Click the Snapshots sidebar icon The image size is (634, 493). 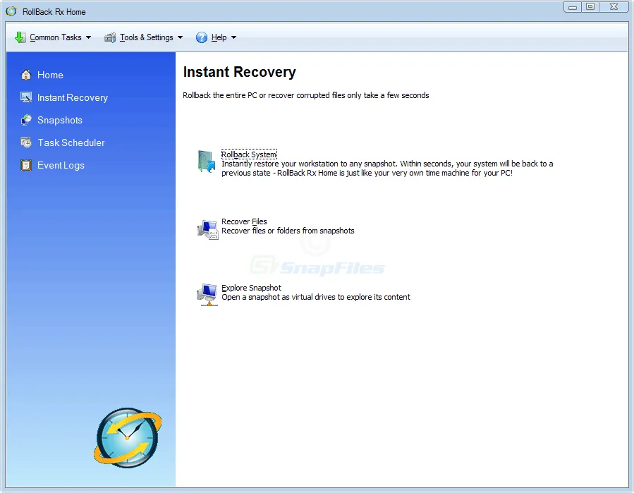[x=26, y=120]
